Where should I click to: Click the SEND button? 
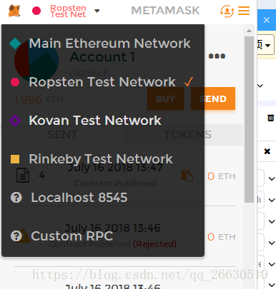click(x=213, y=98)
